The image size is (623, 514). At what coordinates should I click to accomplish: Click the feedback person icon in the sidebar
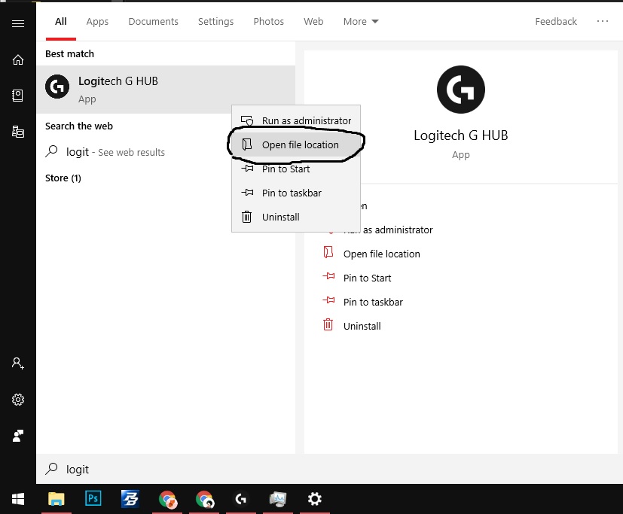coord(18,436)
